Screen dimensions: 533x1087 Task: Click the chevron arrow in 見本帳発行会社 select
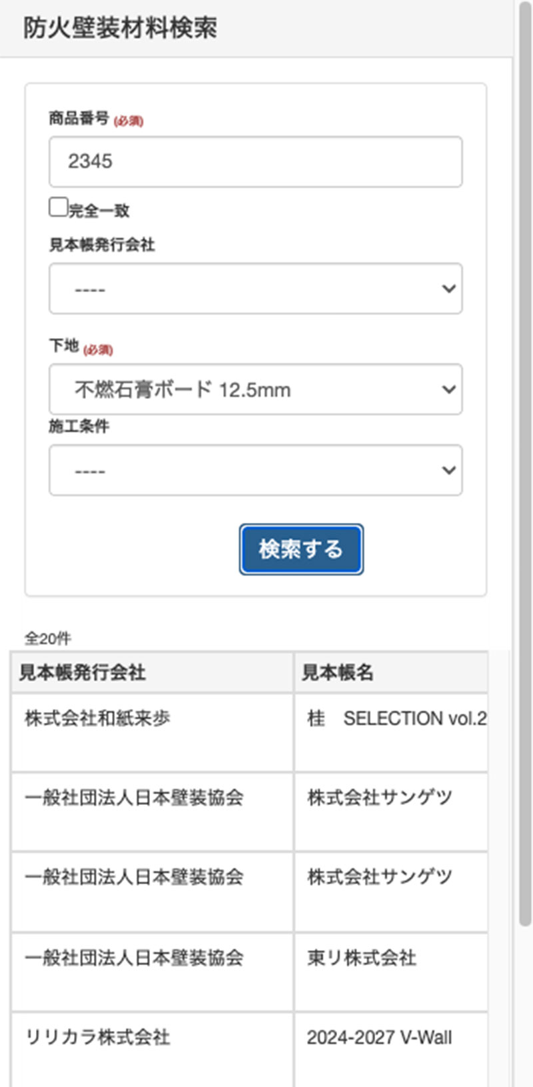[x=448, y=289]
